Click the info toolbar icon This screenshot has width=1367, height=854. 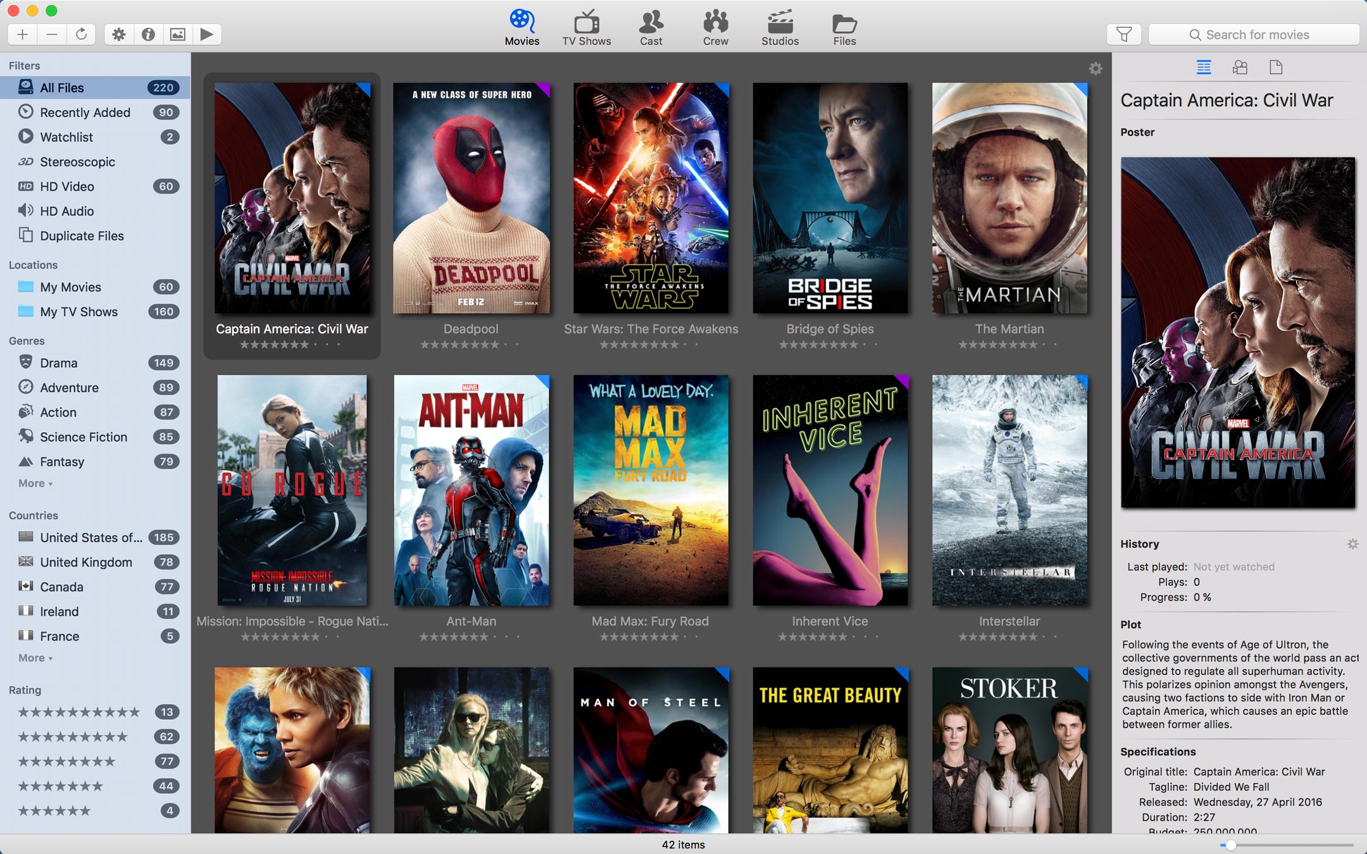(x=148, y=34)
